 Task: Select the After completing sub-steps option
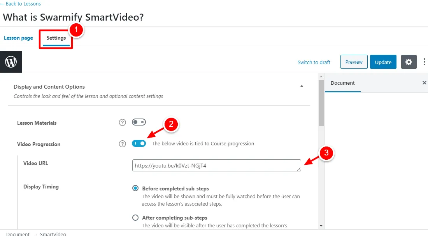[135, 217]
